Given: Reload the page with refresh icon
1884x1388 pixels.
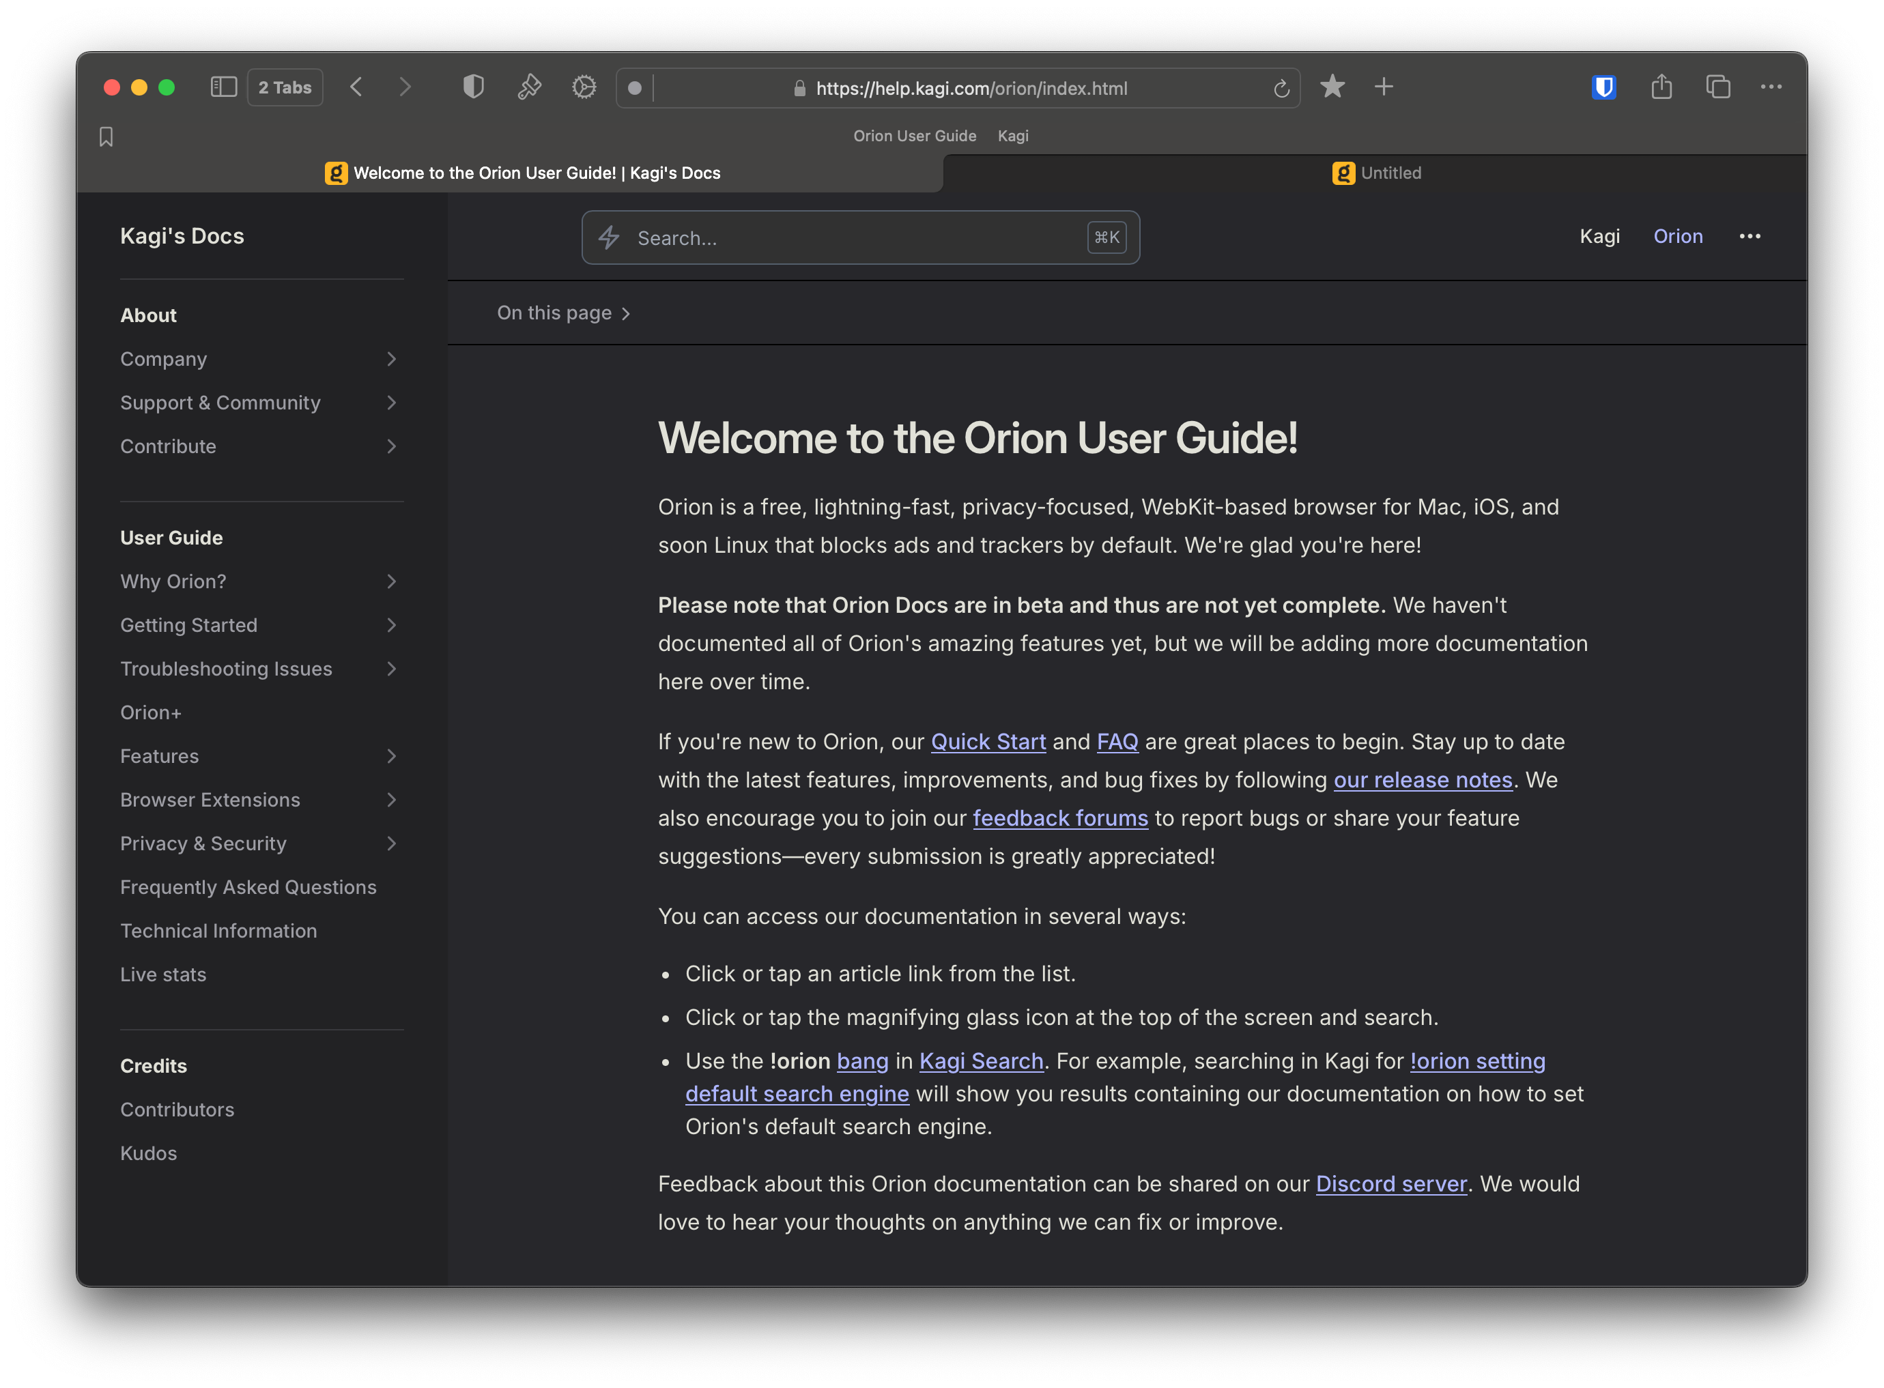Looking at the screenshot, I should [x=1281, y=89].
